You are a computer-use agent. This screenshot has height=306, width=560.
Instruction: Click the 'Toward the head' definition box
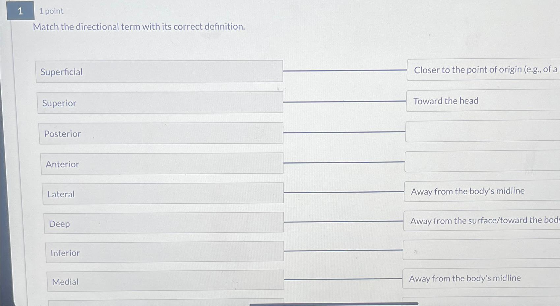pyautogui.click(x=481, y=101)
